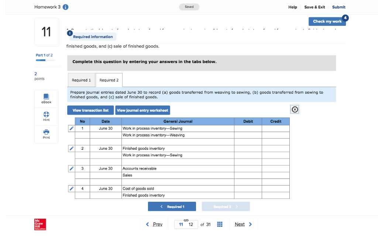Click the Print icon

pyautogui.click(x=46, y=132)
